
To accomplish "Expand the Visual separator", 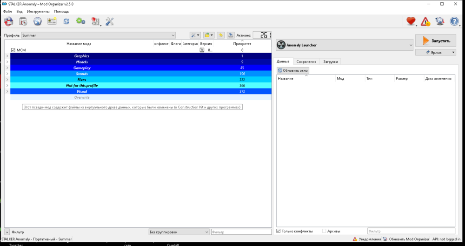I will click(7, 91).
